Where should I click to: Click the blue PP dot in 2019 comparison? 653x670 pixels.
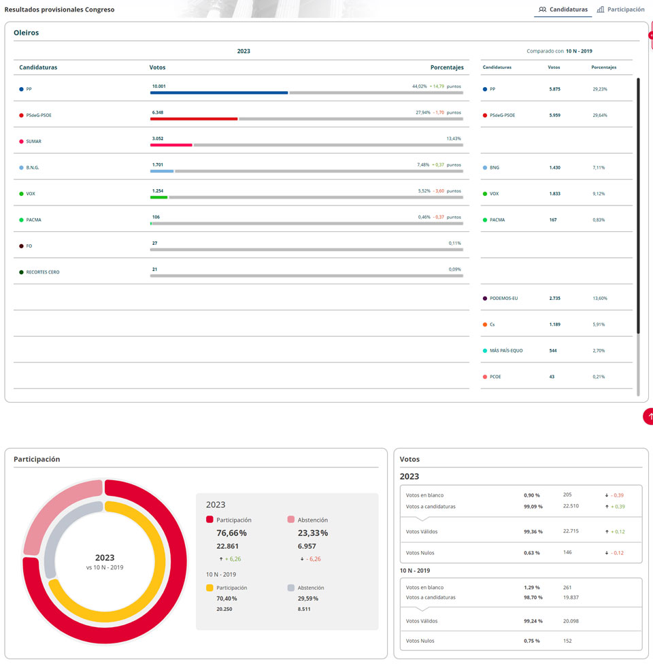484,89
